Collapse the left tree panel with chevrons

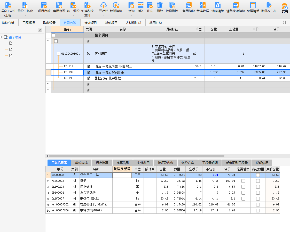point(40,30)
